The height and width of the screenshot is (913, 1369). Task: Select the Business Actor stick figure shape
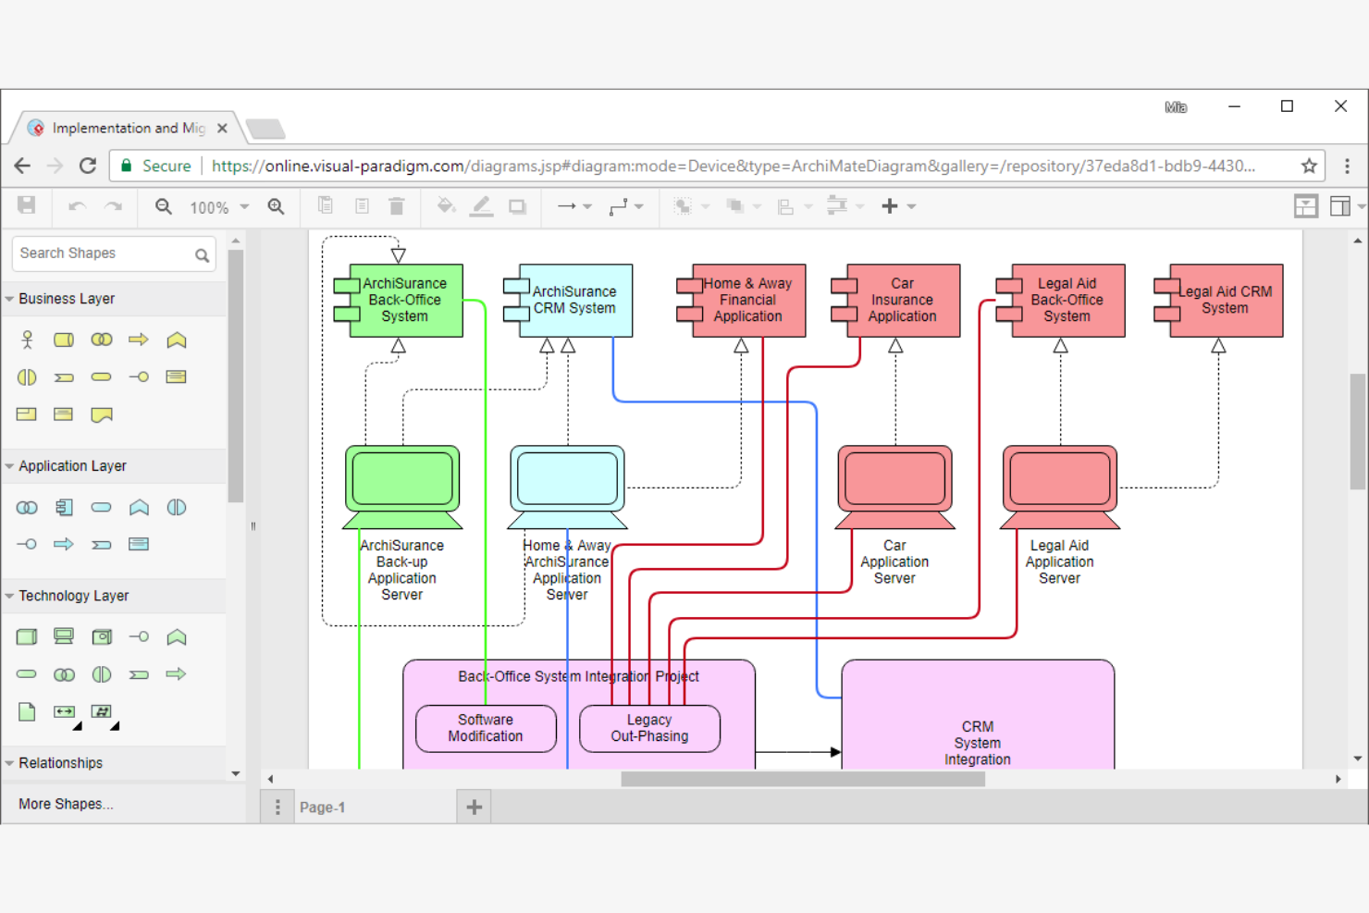27,339
